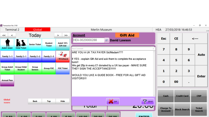This screenshot has width=209, height=117.
Task: Tap keypad digit 7
Action: [x=164, y=49]
